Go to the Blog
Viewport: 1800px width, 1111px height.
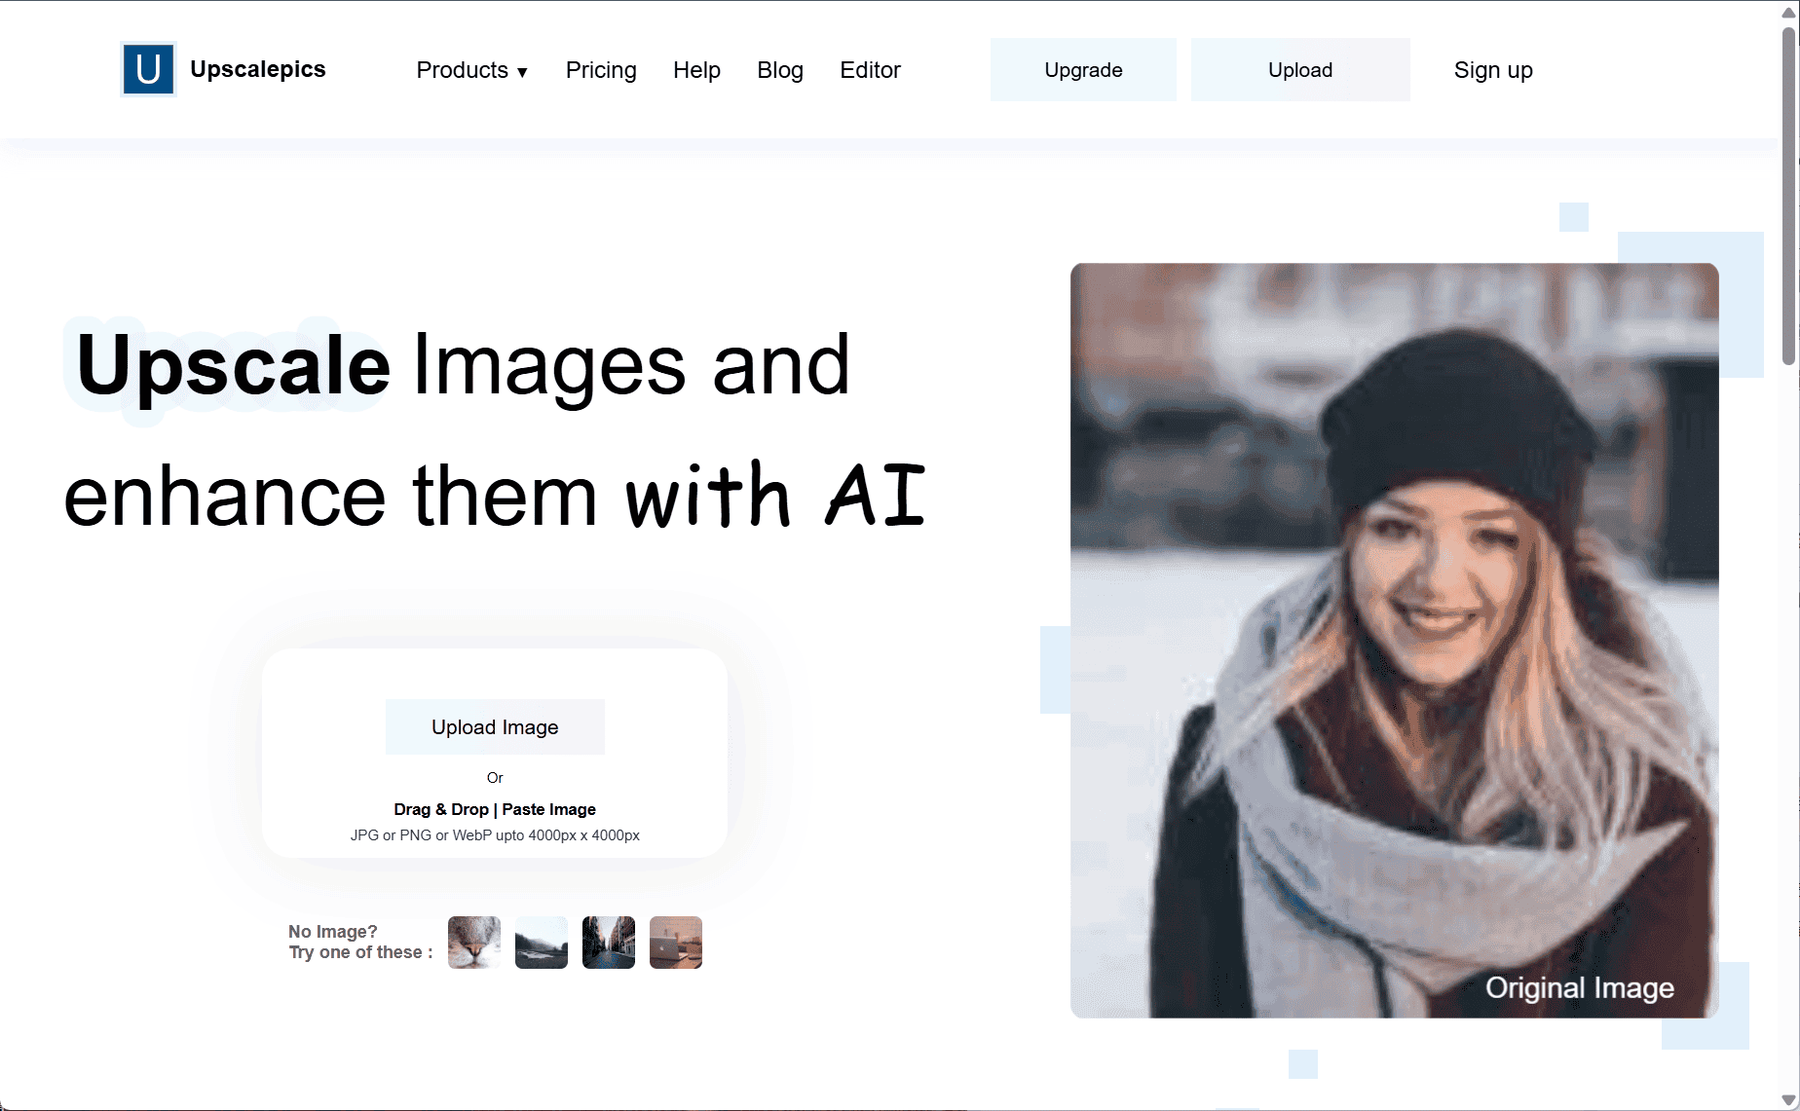pyautogui.click(x=779, y=70)
